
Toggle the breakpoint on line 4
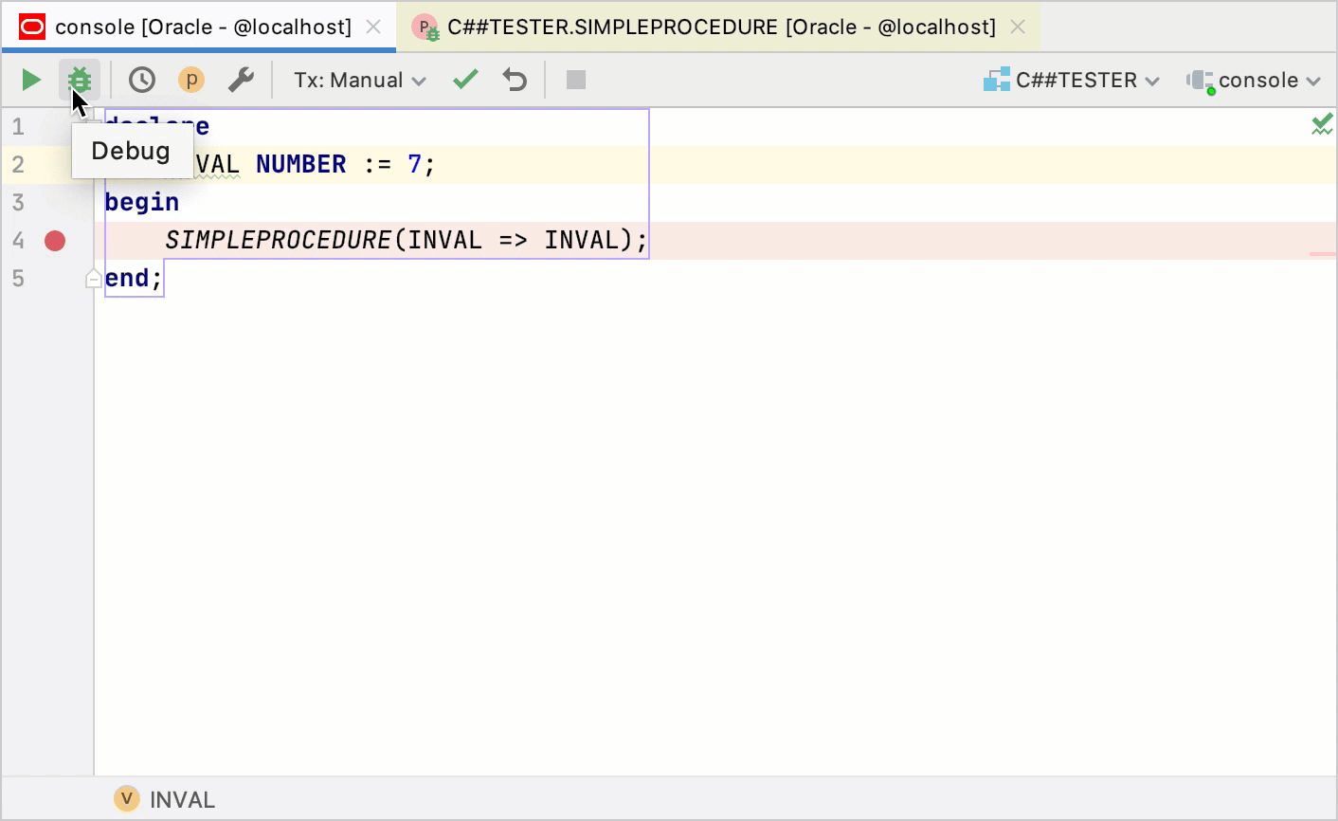point(54,240)
